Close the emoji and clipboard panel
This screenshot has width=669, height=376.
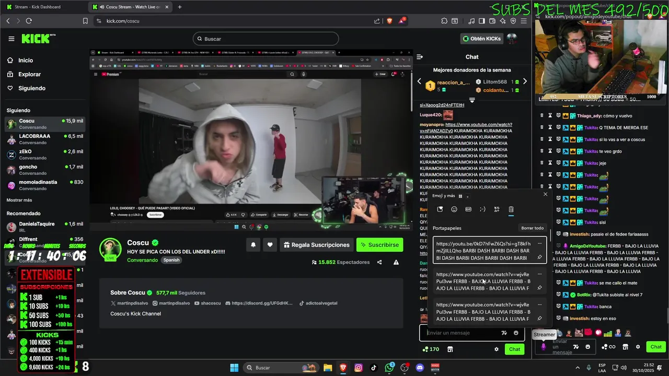tap(545, 194)
